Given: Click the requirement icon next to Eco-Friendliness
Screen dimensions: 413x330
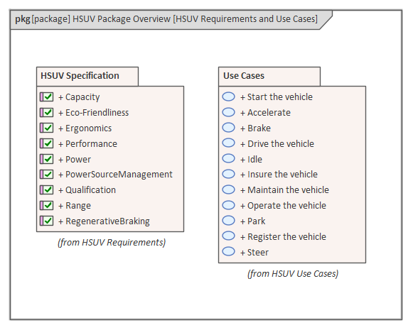Looking at the screenshot, I should tap(47, 113).
